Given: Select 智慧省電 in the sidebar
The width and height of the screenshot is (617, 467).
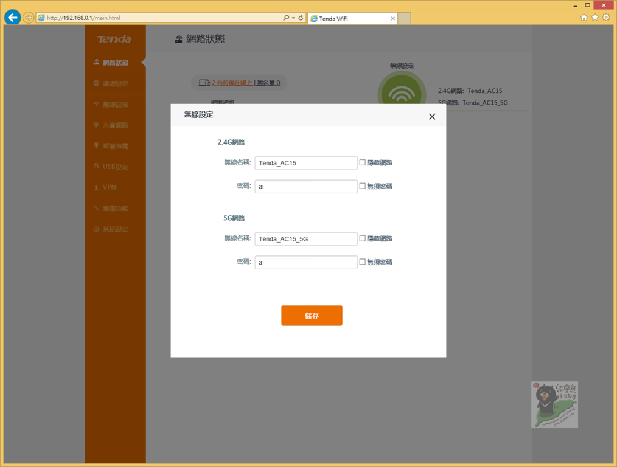Looking at the screenshot, I should (115, 146).
